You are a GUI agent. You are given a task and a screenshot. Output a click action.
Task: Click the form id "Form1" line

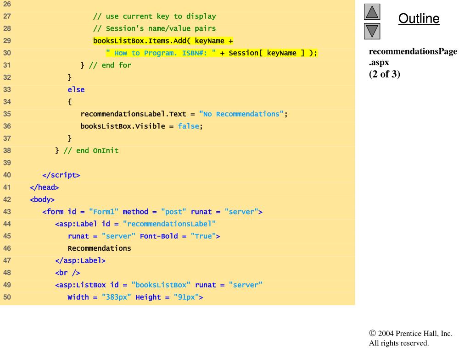pos(152,212)
